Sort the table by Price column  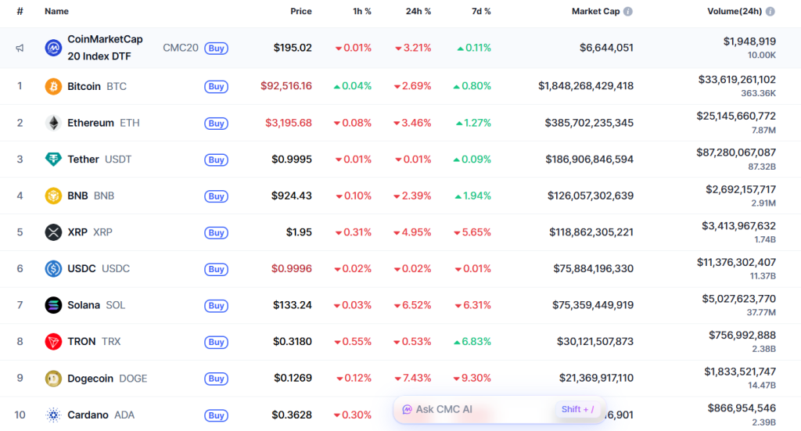coord(300,12)
